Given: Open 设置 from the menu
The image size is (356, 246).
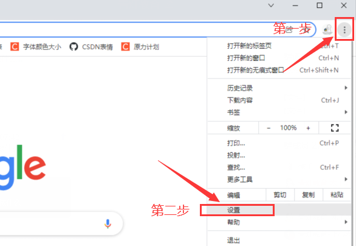Looking at the screenshot, I should [x=279, y=210].
